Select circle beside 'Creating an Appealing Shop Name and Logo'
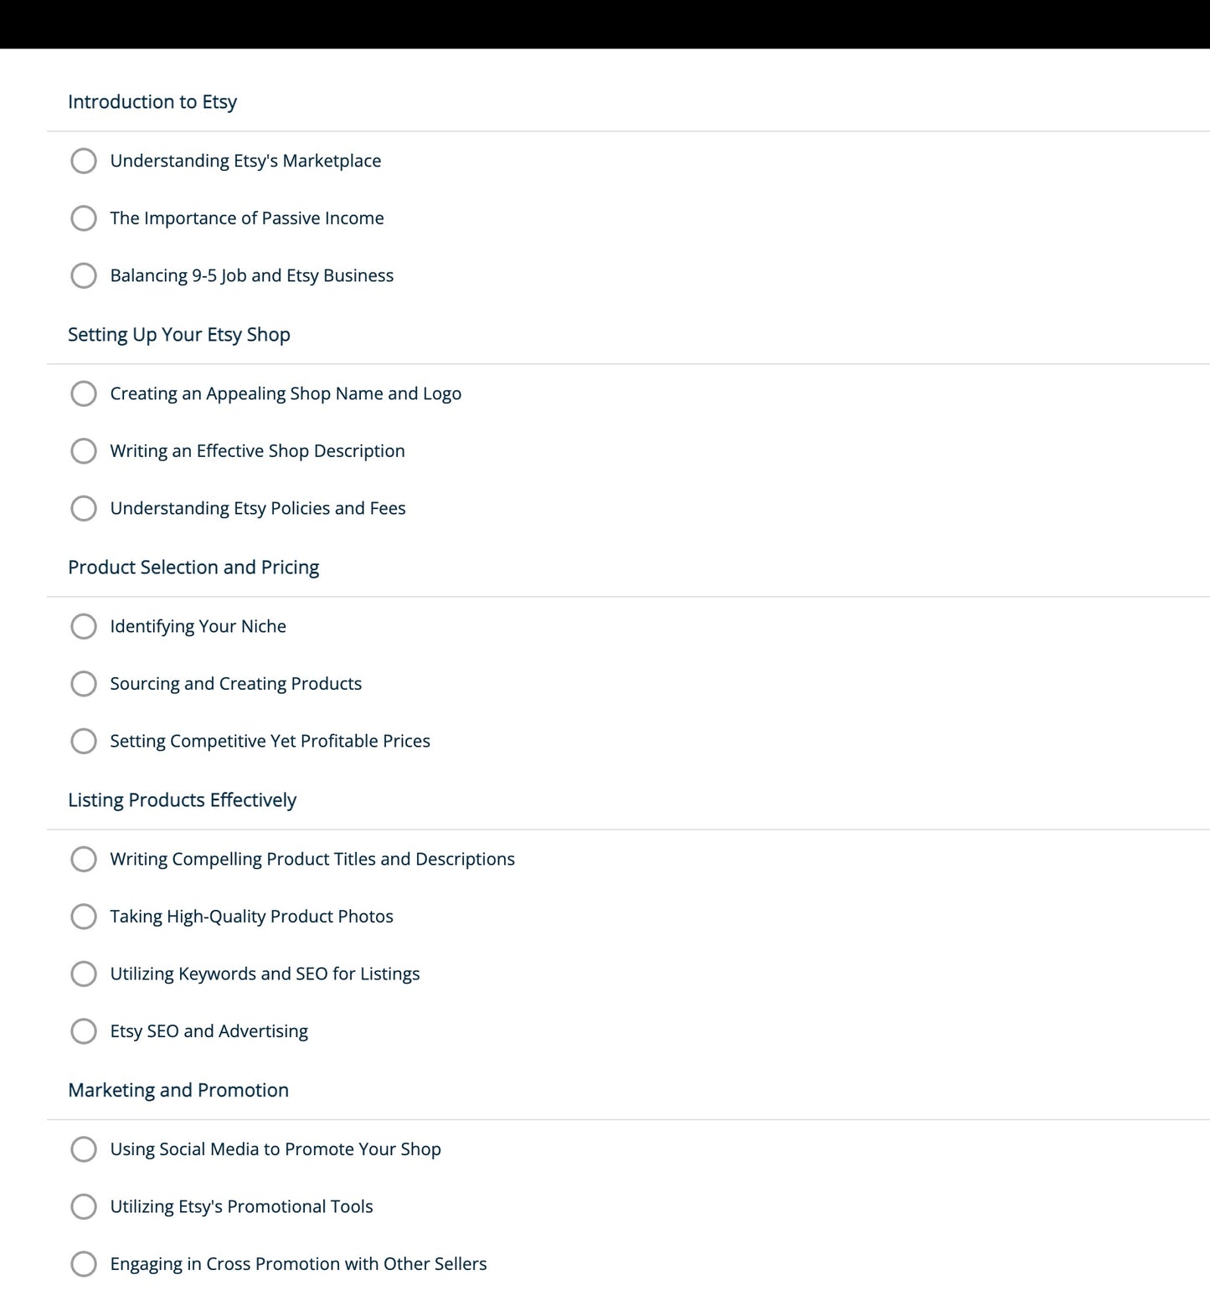Screen dimensions: 1210x1295 (84, 393)
